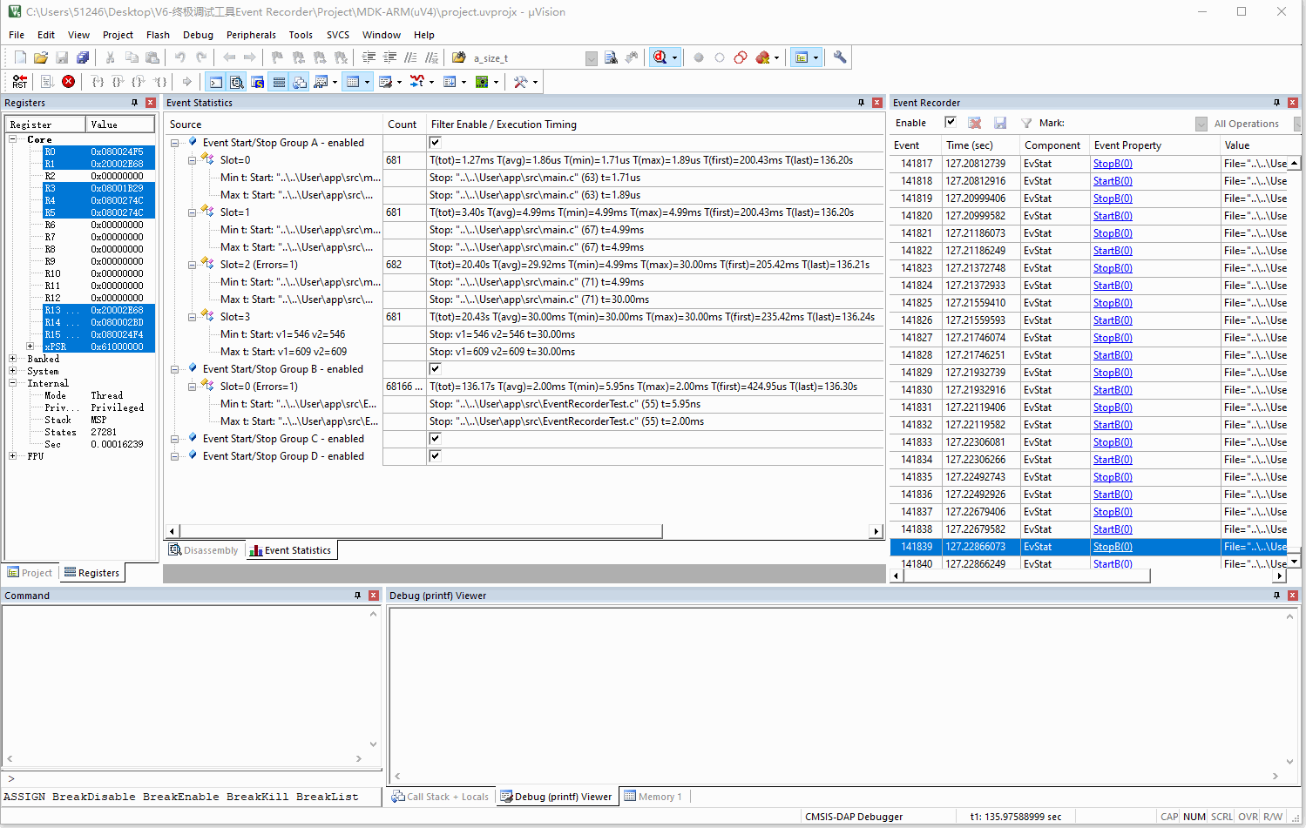Screen dimensions: 1306x828
Task: Open the Debug menu
Action: tap(198, 35)
